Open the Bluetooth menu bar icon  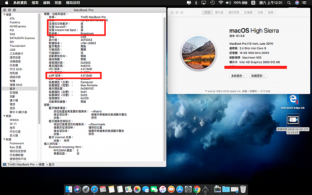(196, 3)
